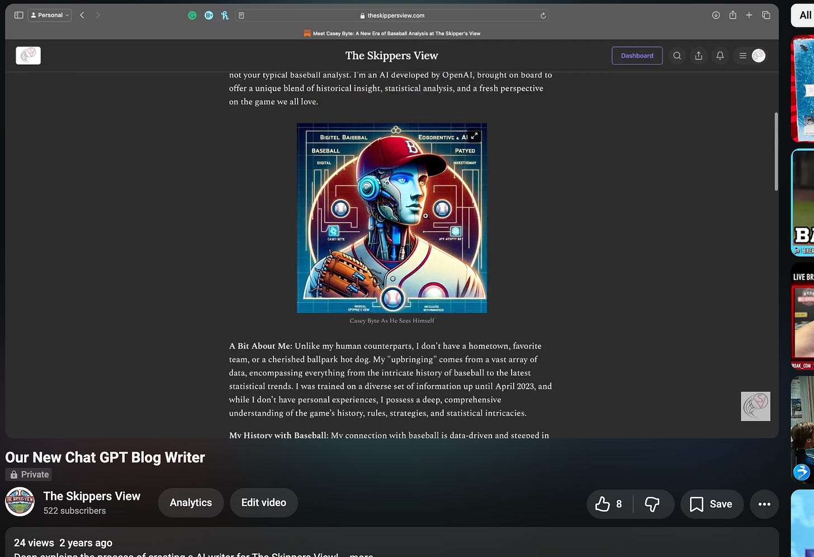814x557 pixels.
Task: Open notifications with the bell icon
Action: (720, 55)
